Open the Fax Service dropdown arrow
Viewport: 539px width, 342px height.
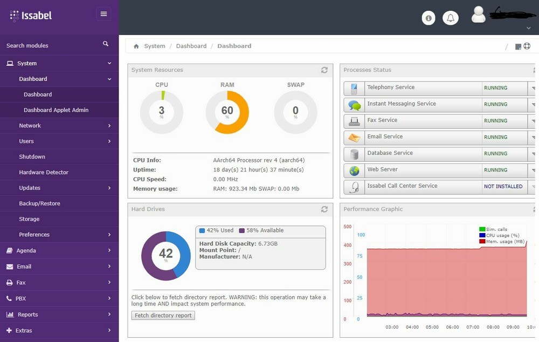(x=533, y=121)
